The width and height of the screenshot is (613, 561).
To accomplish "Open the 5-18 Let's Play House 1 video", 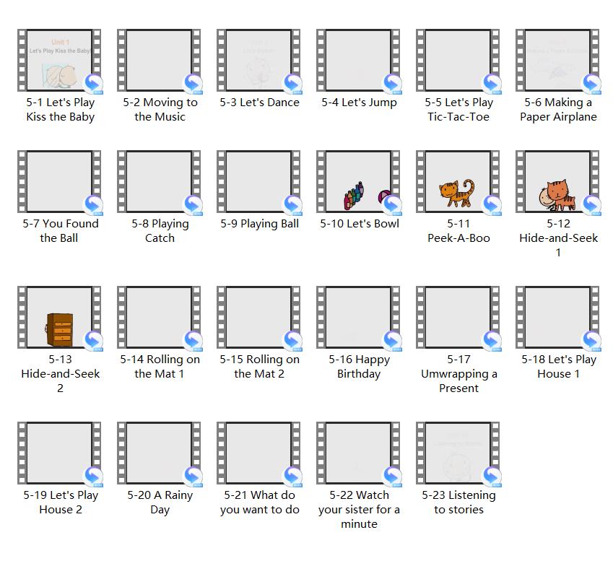I will pos(558,318).
